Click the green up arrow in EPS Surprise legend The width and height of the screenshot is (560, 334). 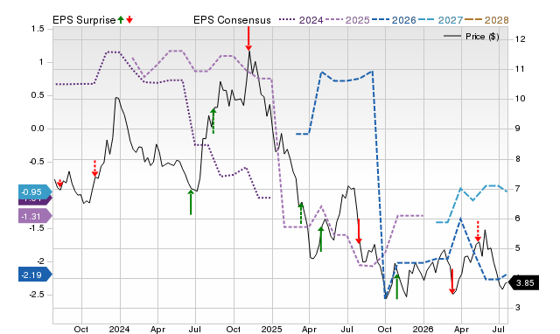[121, 19]
